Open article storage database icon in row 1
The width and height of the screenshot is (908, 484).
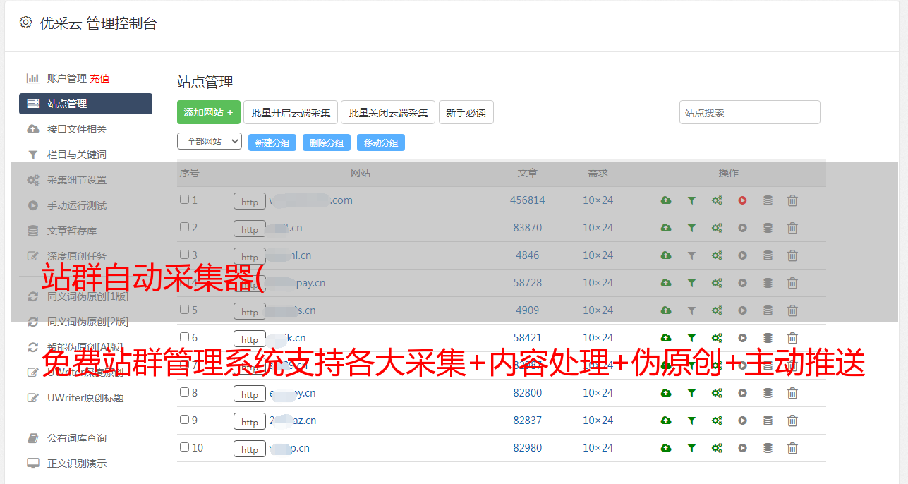768,200
